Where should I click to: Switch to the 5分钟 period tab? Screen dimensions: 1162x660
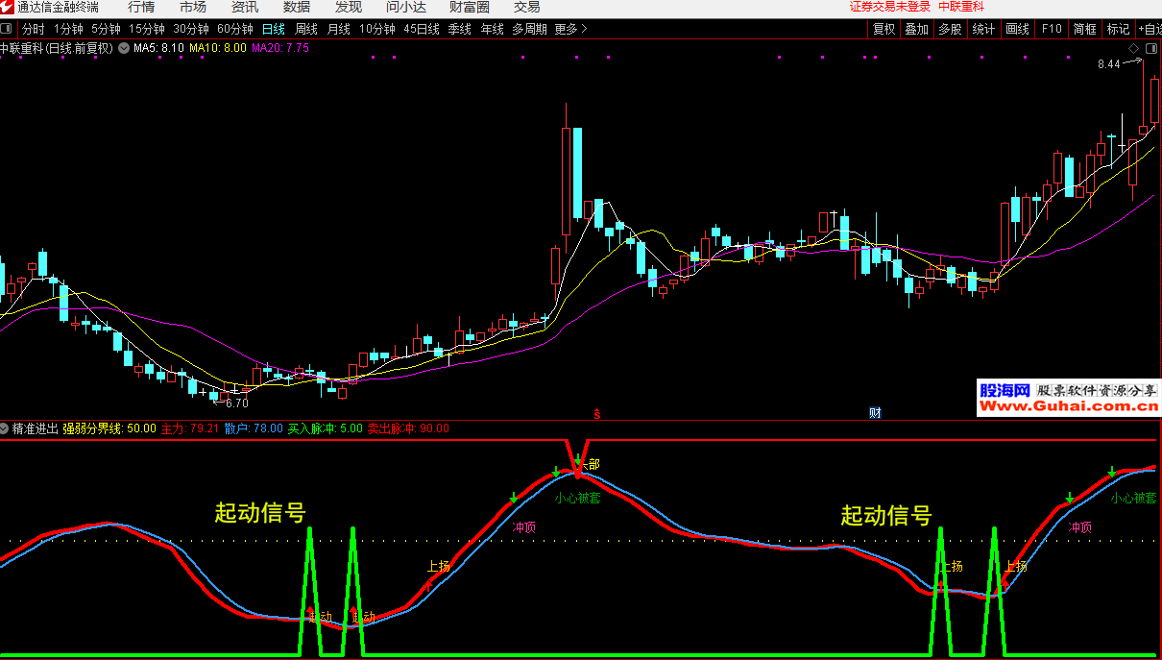pyautogui.click(x=106, y=29)
